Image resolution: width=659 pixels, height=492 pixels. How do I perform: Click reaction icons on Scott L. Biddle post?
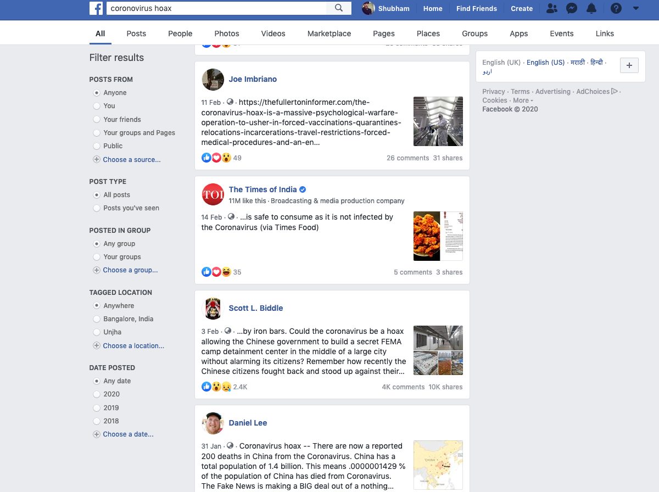tap(216, 387)
